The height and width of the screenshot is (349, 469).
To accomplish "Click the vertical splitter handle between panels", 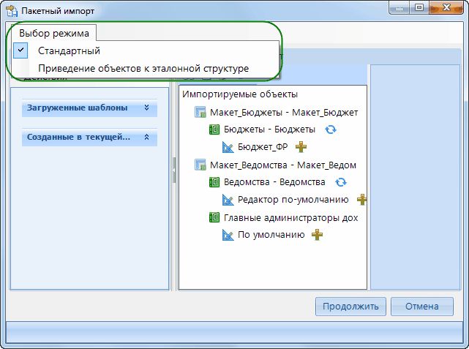I will coord(174,170).
